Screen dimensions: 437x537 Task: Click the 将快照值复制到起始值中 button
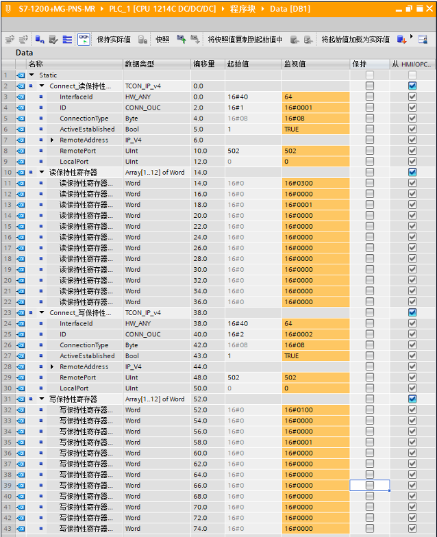pyautogui.click(x=245, y=40)
